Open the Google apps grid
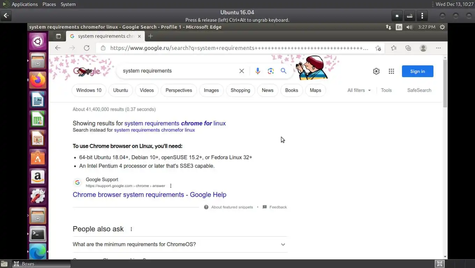The image size is (475, 268). [391, 71]
